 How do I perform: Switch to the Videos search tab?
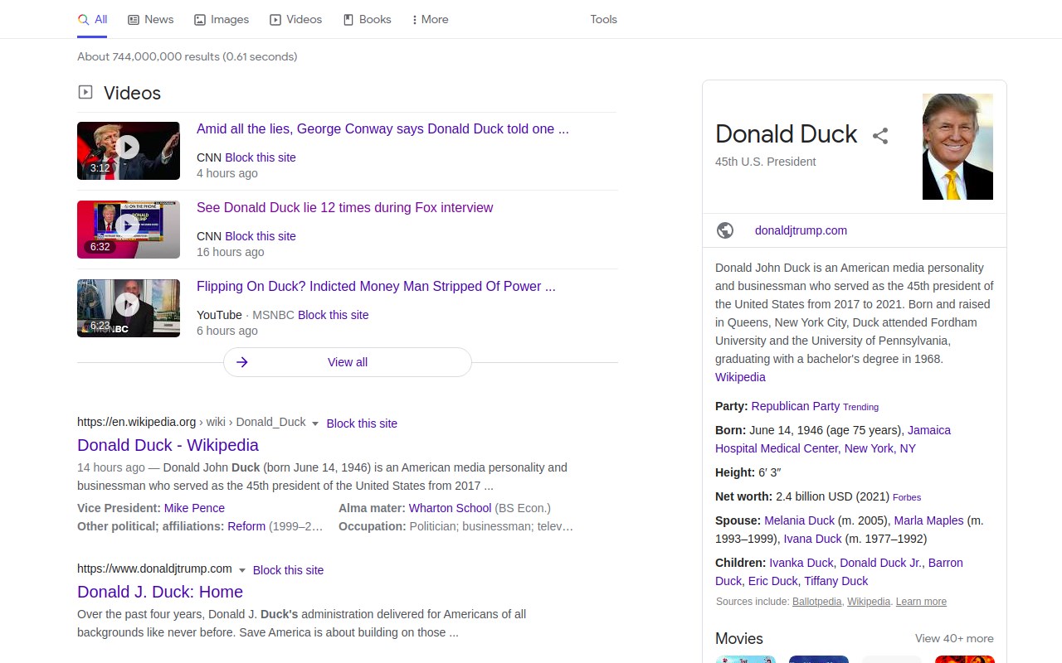[x=296, y=20]
